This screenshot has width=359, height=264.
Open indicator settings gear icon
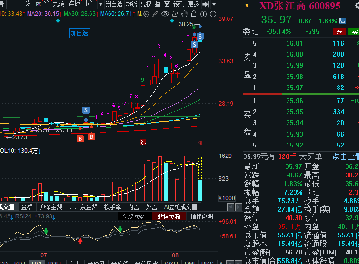click(146, 14)
